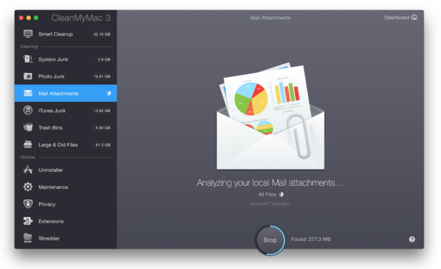
Task: Click the Utilities section header
Action: tap(27, 157)
